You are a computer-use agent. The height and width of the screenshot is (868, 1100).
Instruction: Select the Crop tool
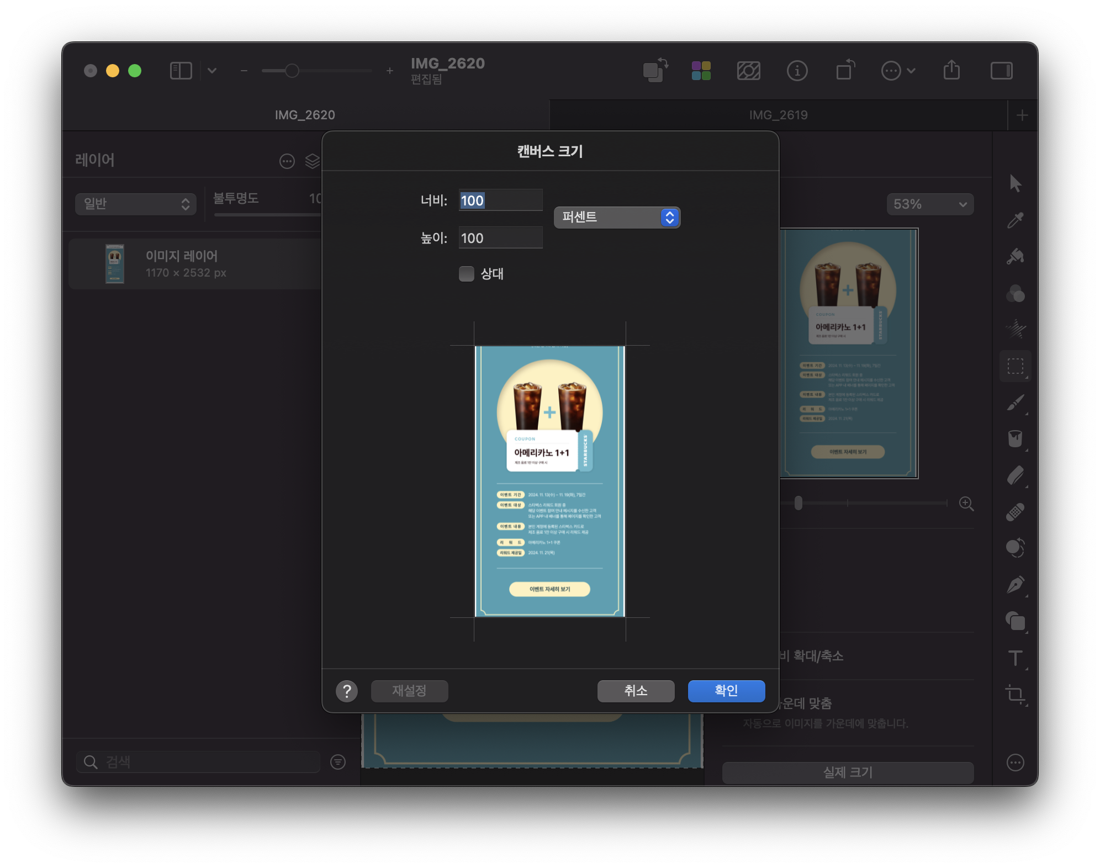point(1015,694)
